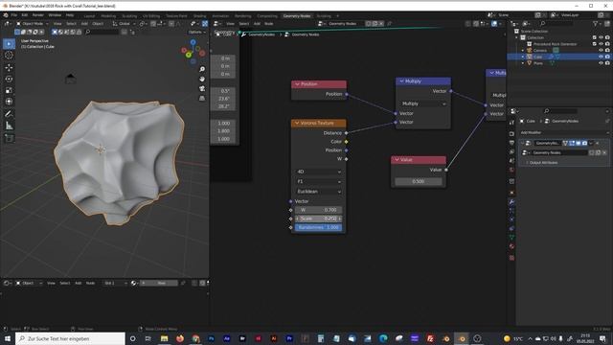Click the green Y axis on navigation gizmo
This screenshot has width=613, height=345.
point(189,56)
